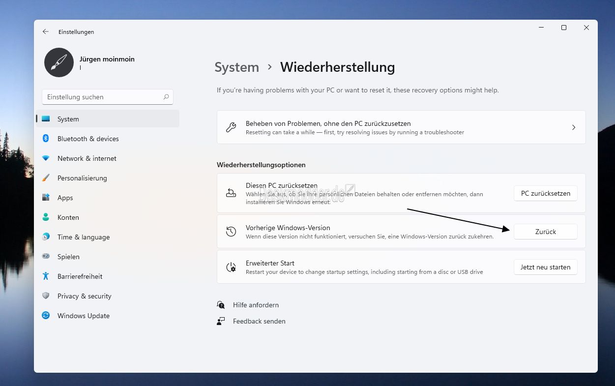Viewport: 615px width, 386px height.
Task: Open the System settings category
Action: tap(108, 119)
